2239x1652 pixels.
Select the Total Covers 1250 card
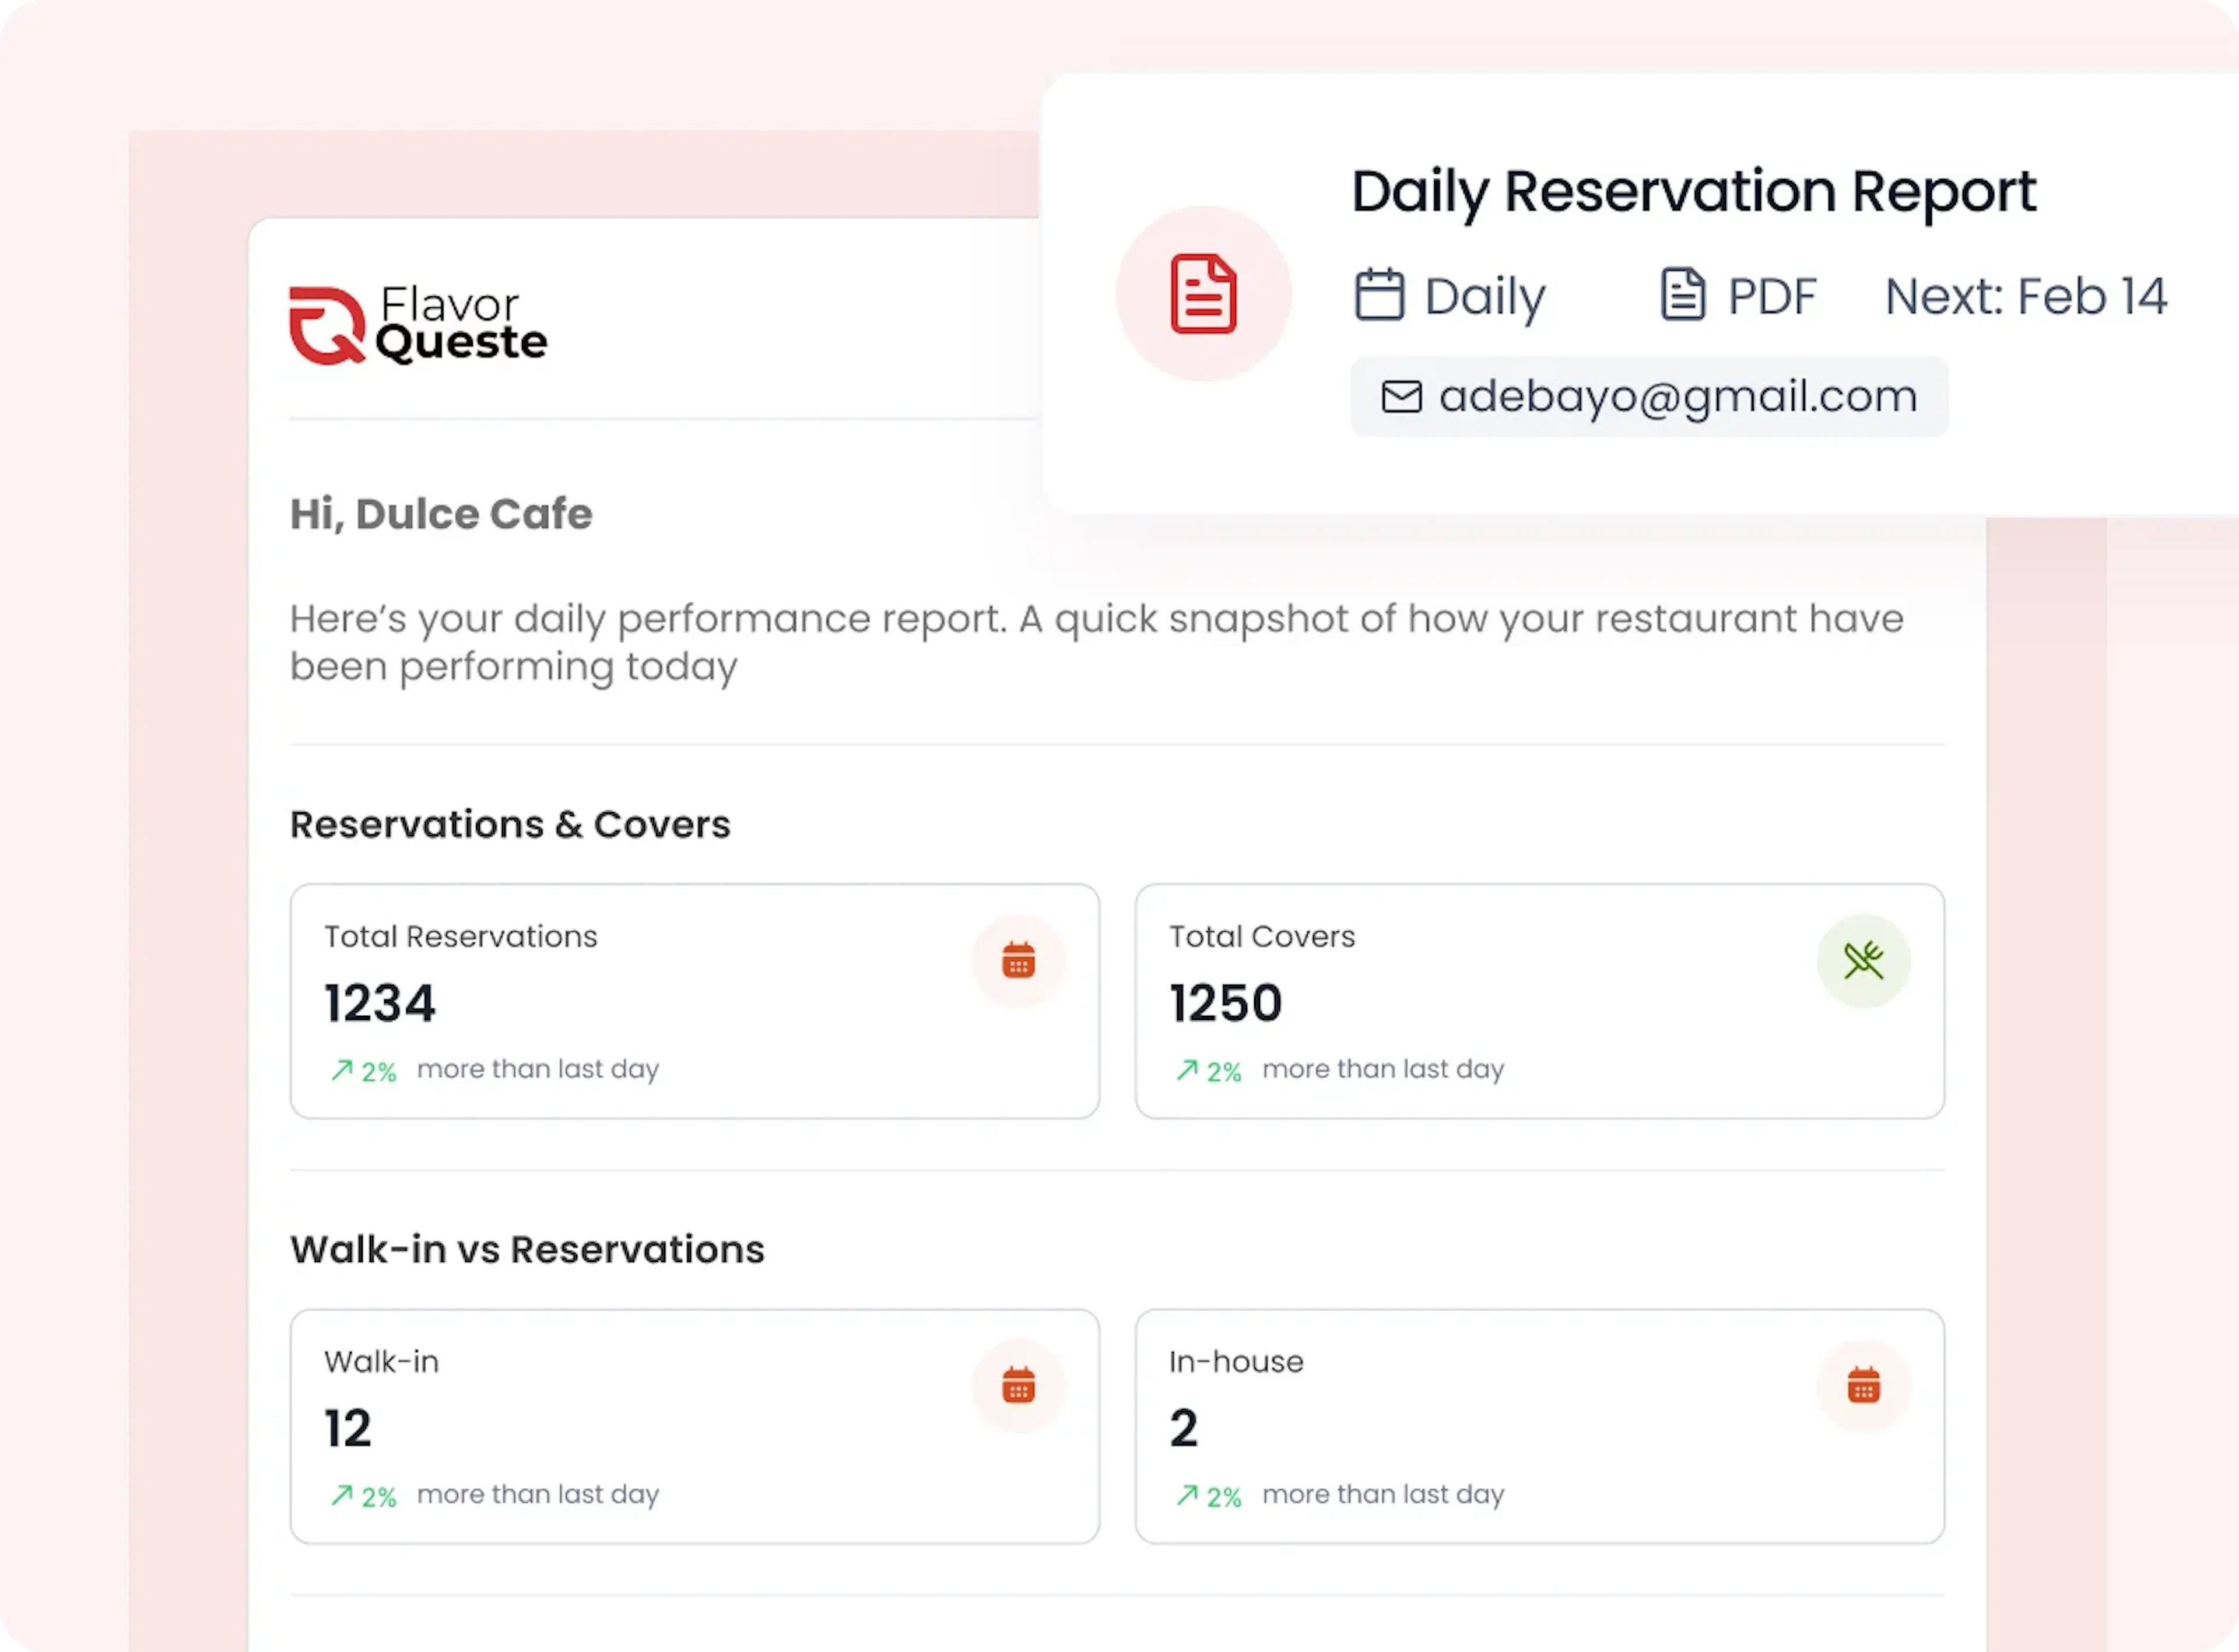tap(1539, 1001)
